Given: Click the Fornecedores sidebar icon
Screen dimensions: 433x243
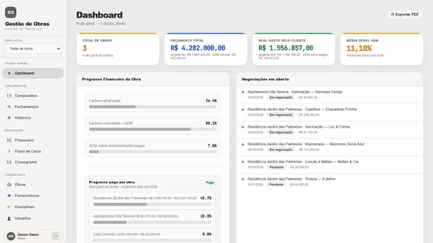Looking at the screenshot, I should (x=9, y=195).
